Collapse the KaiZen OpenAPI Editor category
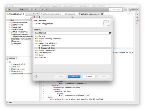 click(x=35, y=43)
